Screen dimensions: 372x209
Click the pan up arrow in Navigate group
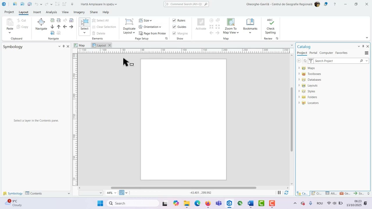tap(59, 27)
